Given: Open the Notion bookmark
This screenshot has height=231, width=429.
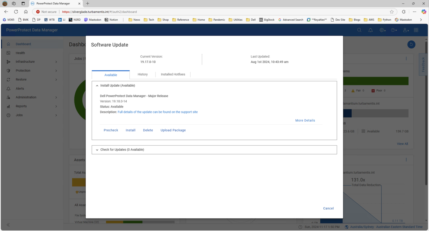Looking at the screenshot, I should pyautogui.click(x=111, y=20).
